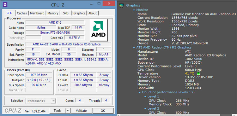Click the Revision value ML-A1

(x=104, y=55)
